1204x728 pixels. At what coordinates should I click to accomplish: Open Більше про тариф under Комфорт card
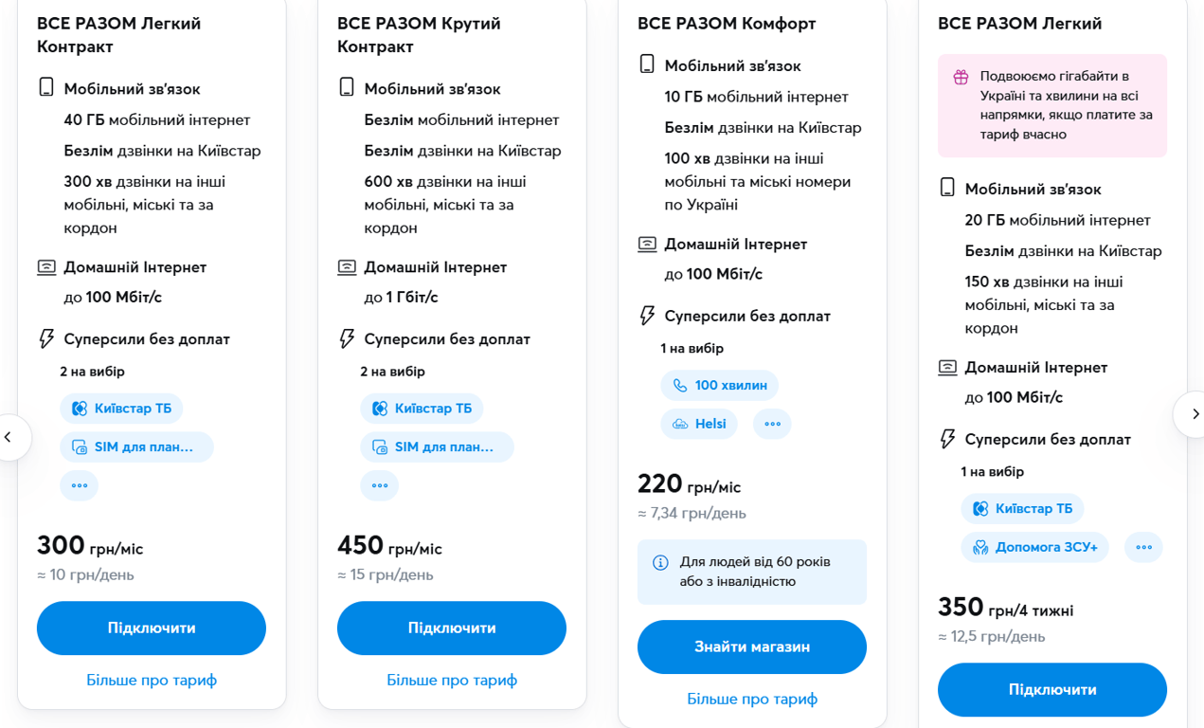click(x=751, y=699)
